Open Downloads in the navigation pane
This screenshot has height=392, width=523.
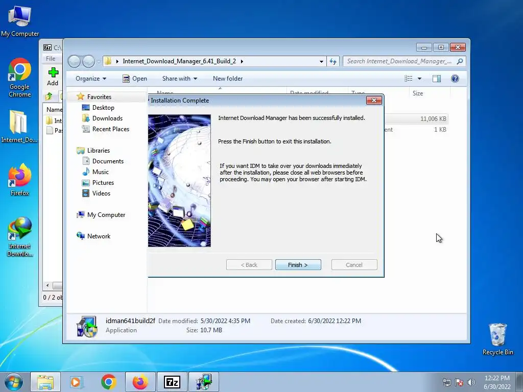(x=107, y=118)
